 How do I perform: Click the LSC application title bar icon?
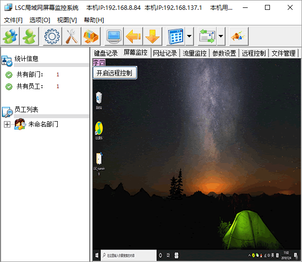[x=8, y=7]
